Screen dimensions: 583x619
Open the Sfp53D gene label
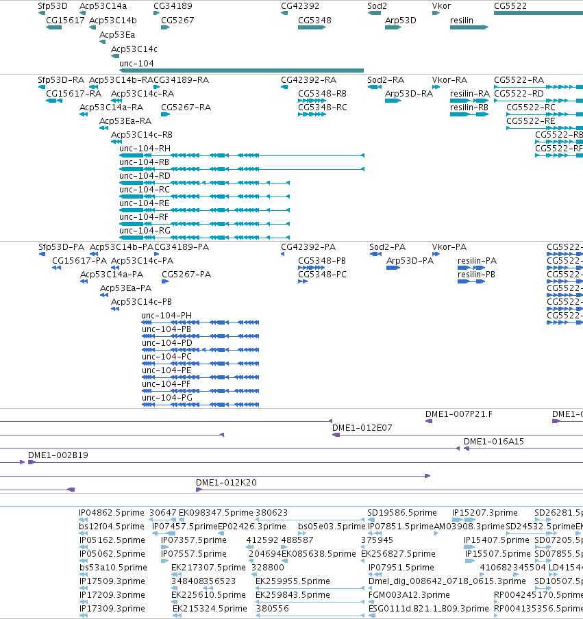click(x=53, y=6)
